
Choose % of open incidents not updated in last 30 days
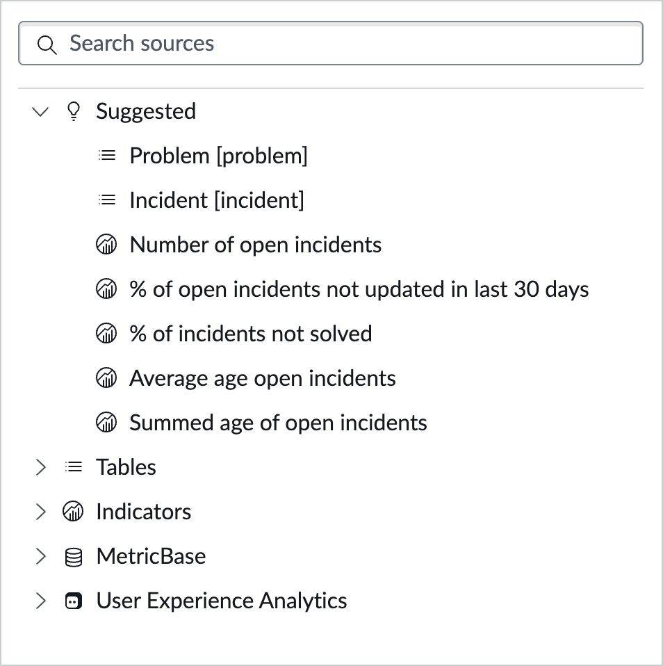click(359, 289)
